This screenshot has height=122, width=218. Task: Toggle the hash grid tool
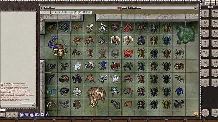coord(52,12)
